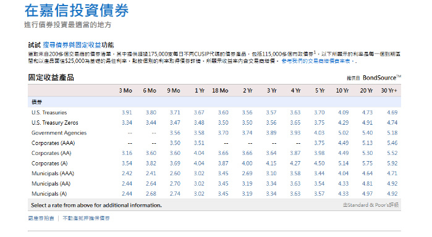432x237 pixels.
Task: Click the Standard & Poor's rating note
Action: click(371, 205)
